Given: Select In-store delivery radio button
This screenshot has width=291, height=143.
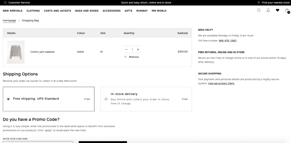Looking at the screenshot, I should point(106,99).
